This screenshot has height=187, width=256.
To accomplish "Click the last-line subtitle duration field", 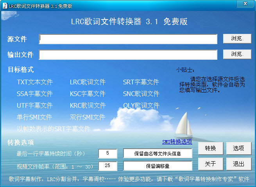I will [107, 153].
